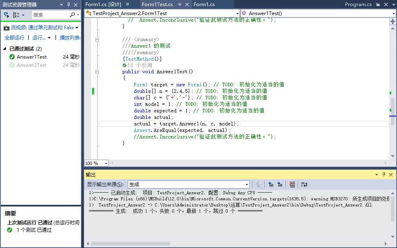
Task: Click the '1 个测试 已通过' summary text
Action: [34, 230]
